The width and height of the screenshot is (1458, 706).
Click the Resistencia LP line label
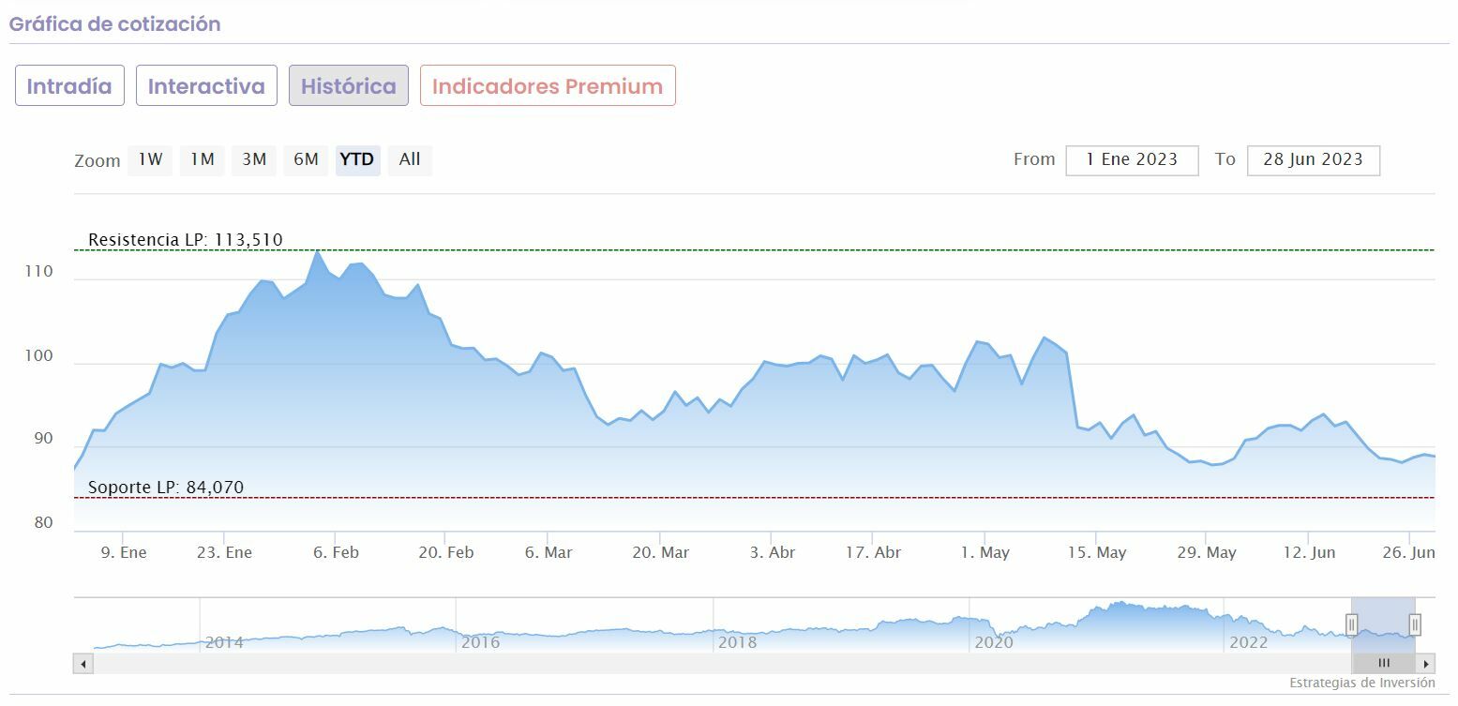[185, 240]
